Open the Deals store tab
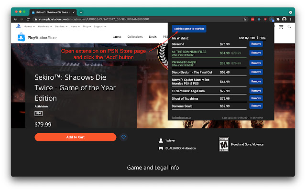Viewport: 306px width, 191px height. pos(153,37)
